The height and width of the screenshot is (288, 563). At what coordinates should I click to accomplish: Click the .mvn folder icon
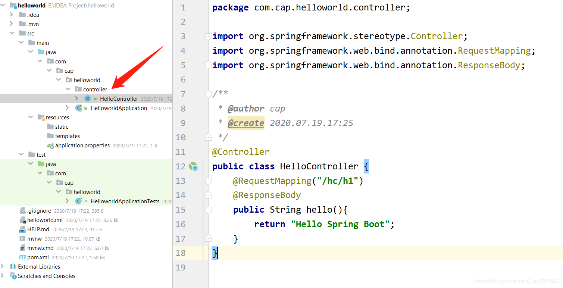(x=22, y=24)
